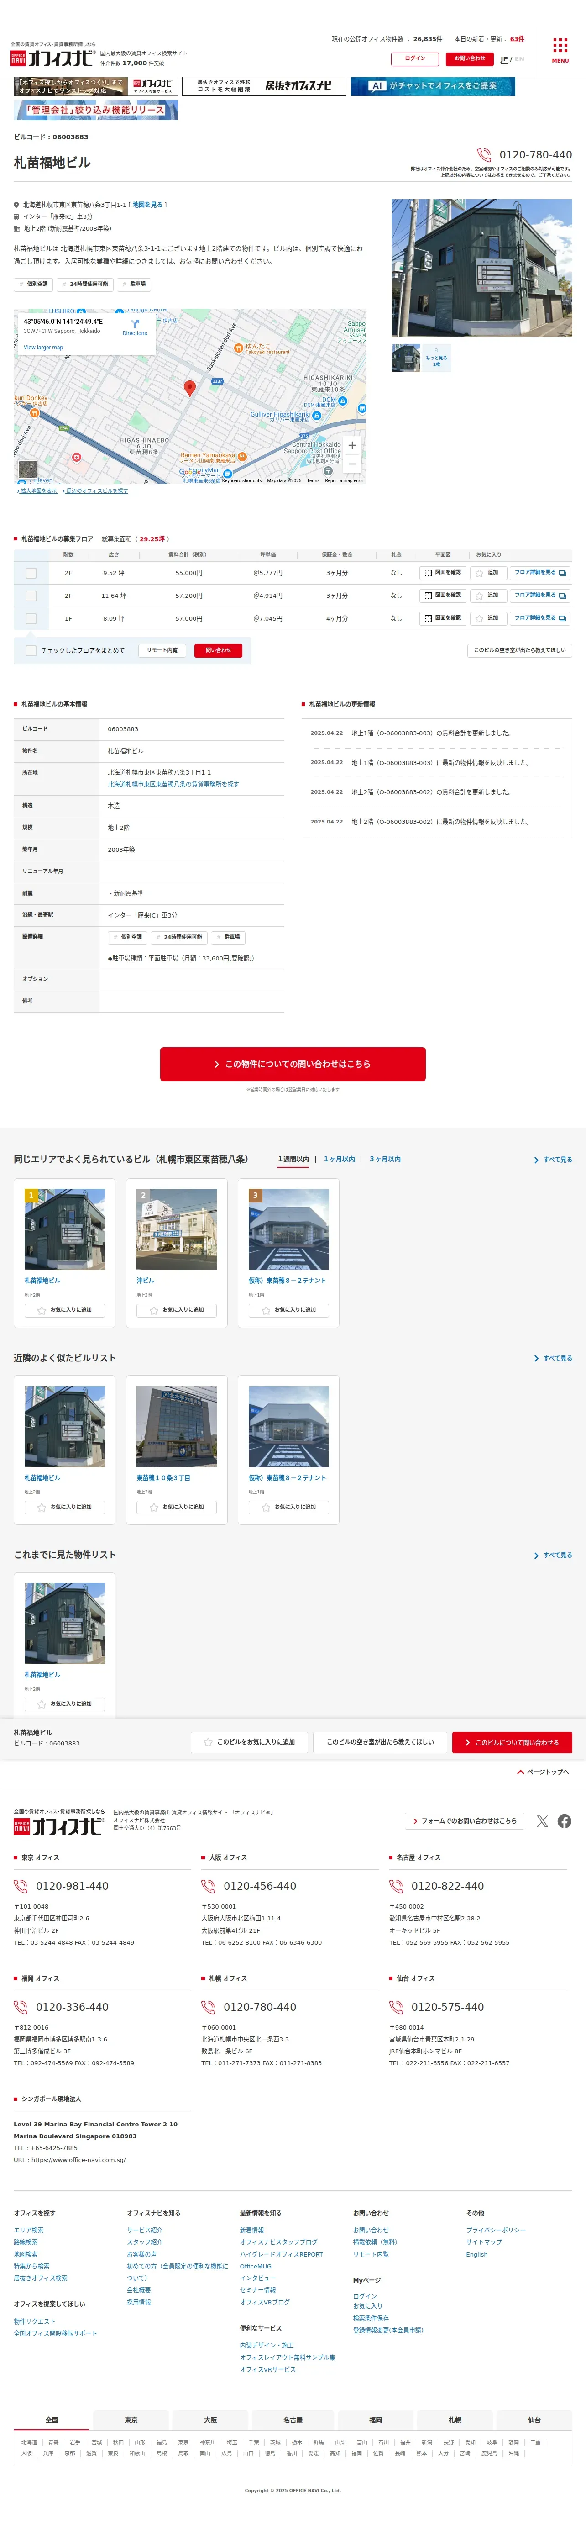Add the 11.64坪 floor to favorites
Image resolution: width=586 pixels, height=2547 pixels.
coord(488,595)
